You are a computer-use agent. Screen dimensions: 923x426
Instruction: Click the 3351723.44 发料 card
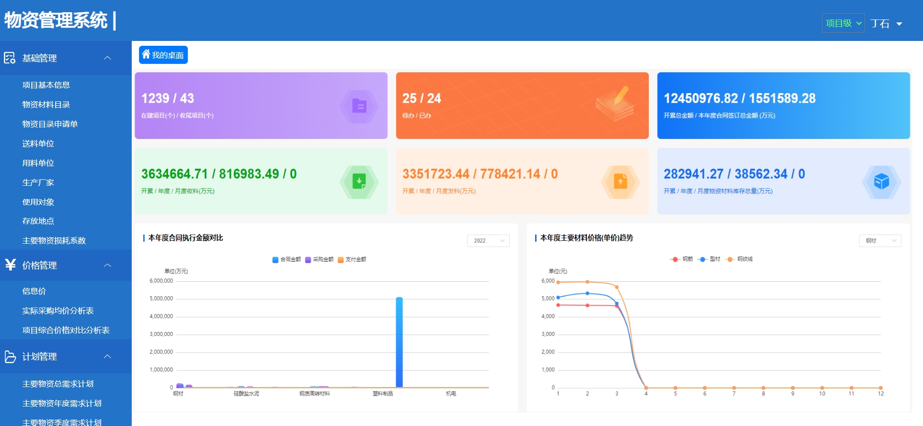(x=522, y=181)
